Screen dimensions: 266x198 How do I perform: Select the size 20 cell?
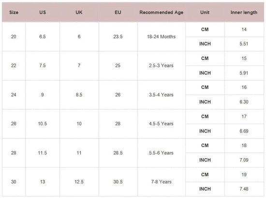(14, 36)
